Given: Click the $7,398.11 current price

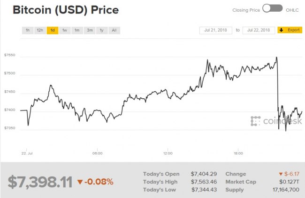Looking at the screenshot, I should coord(40,182).
